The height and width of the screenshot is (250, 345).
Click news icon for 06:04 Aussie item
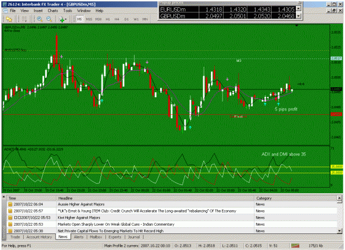click(10, 204)
